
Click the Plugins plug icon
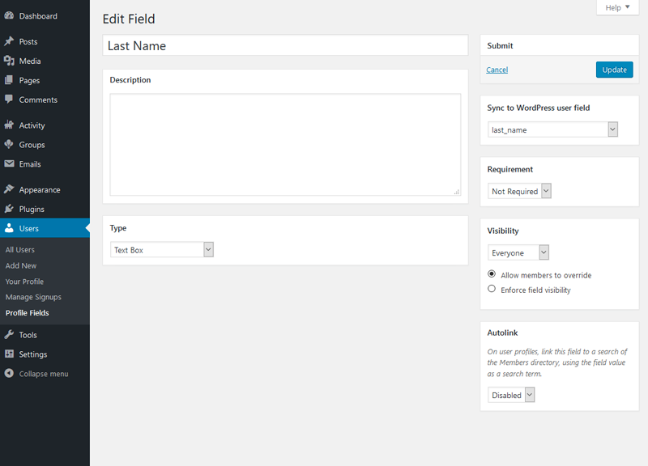(x=9, y=209)
